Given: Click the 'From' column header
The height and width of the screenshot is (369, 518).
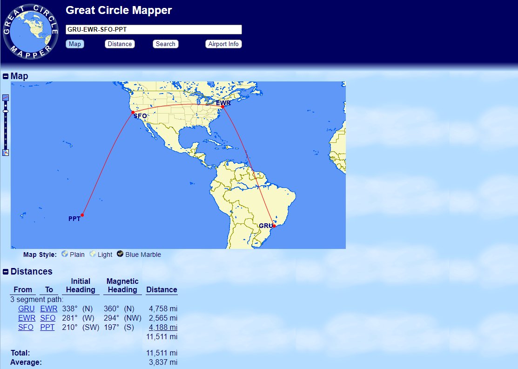Looking at the screenshot, I should point(23,290).
